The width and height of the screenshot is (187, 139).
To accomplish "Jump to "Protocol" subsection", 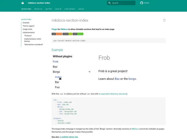I will pos(28,36).
